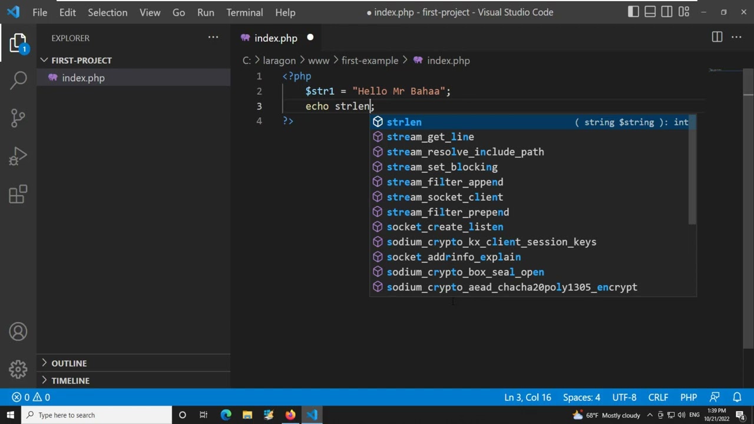Choose sodium_crypto_box_seal_open suggestion
754x424 pixels.
click(x=529, y=272)
